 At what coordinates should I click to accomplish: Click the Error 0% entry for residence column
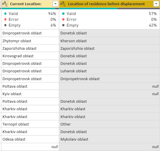click(x=109, y=19)
